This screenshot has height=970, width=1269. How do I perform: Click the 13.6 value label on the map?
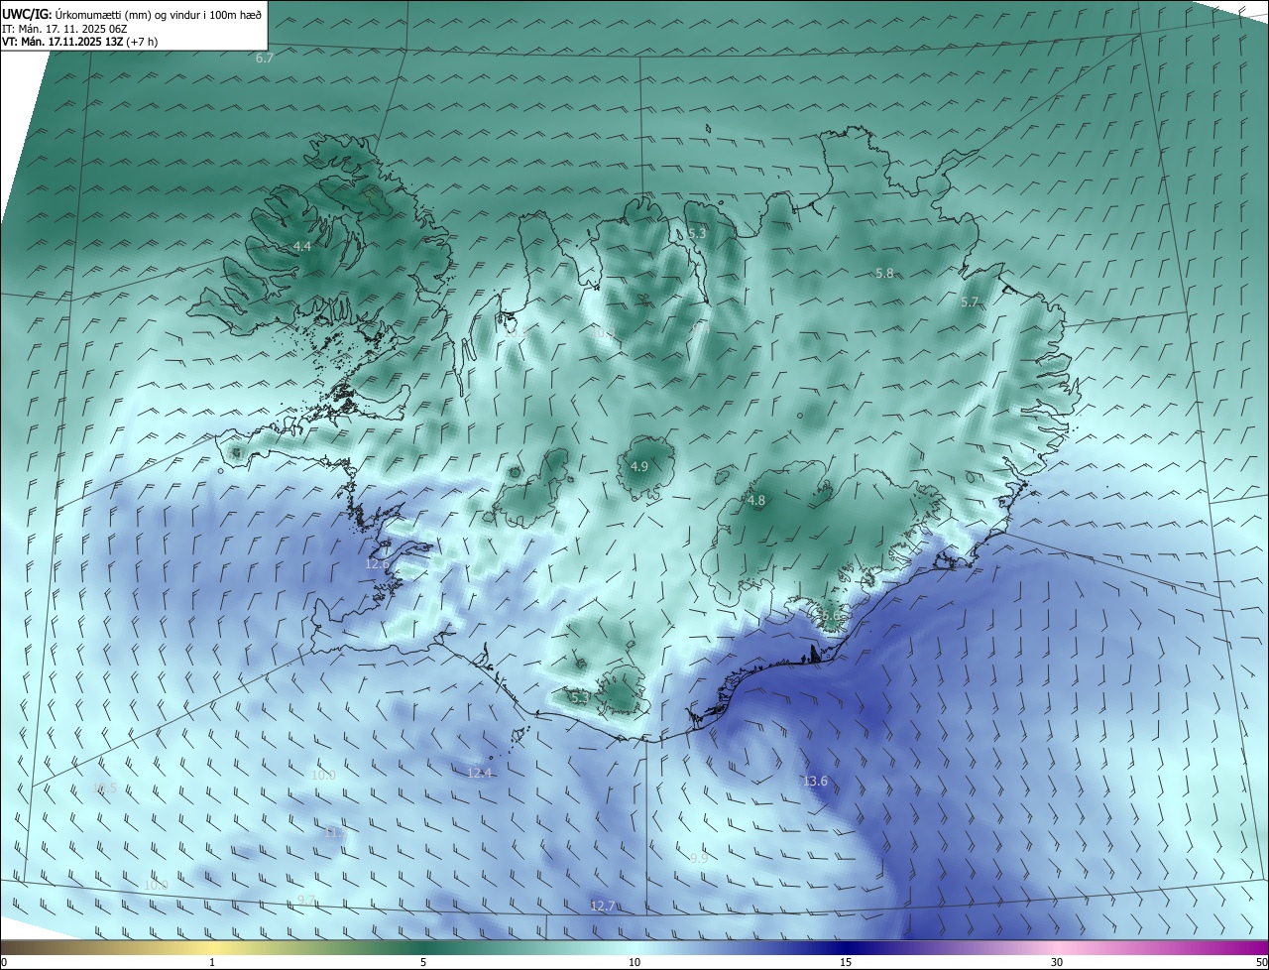[x=815, y=782]
